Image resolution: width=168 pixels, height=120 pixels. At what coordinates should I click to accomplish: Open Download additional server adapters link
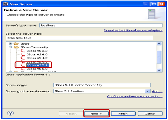133,30
